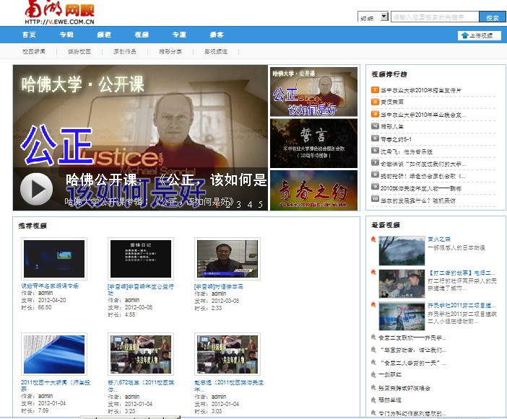Click the 誓言 side thumbnail
This screenshot has height=419, width=507.
click(x=313, y=144)
